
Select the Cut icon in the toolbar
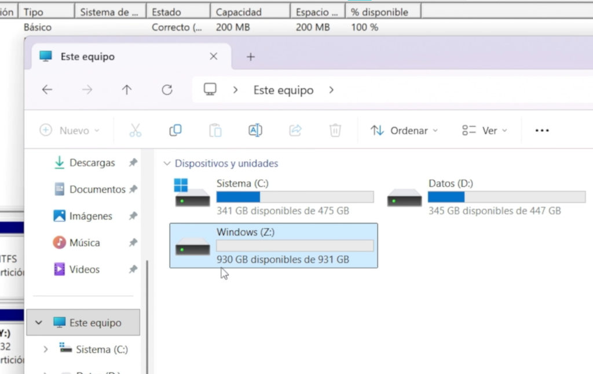click(134, 130)
